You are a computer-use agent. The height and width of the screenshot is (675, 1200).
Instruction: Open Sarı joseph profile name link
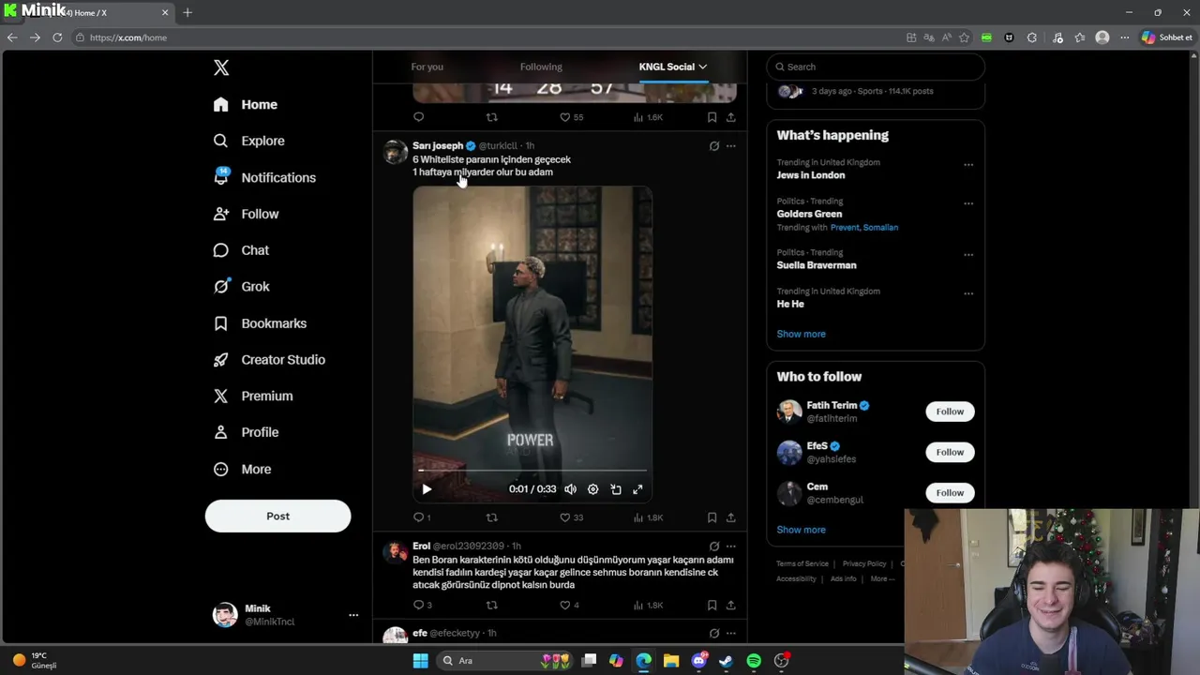438,145
